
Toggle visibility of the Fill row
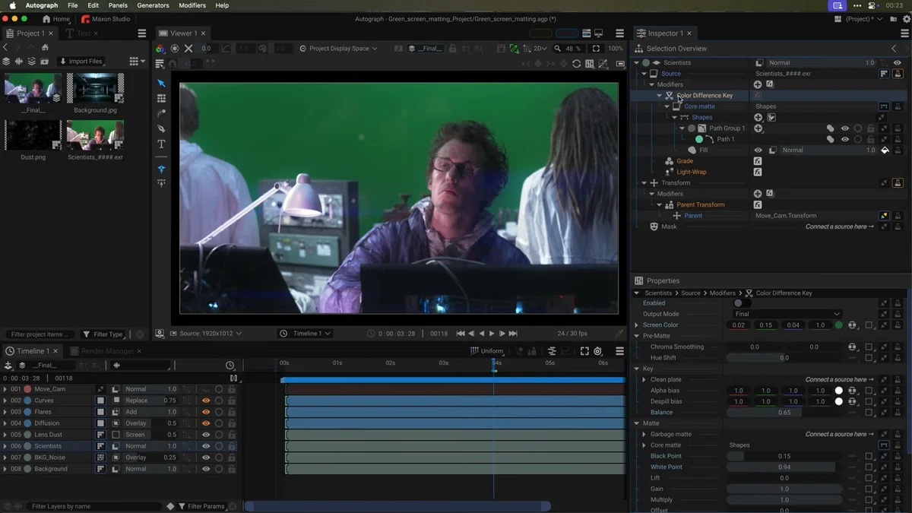[x=758, y=150]
